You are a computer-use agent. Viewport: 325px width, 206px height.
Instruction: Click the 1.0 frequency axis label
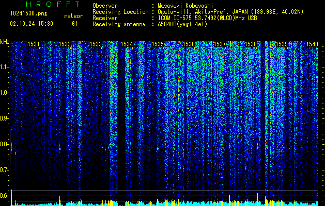point(4,93)
